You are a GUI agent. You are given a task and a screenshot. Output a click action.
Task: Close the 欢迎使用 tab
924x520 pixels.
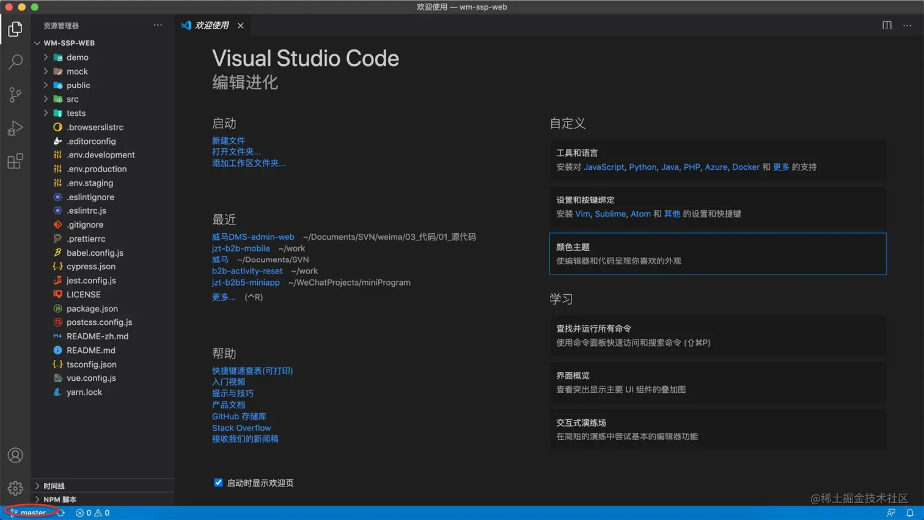coord(241,26)
